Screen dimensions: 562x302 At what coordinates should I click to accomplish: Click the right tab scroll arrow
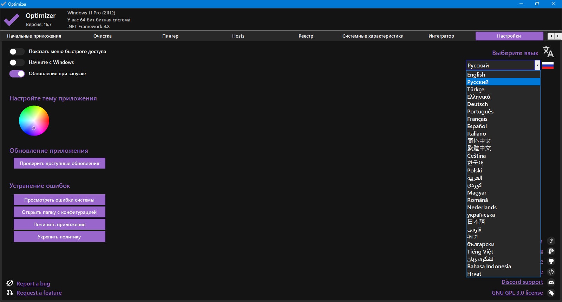coord(558,36)
